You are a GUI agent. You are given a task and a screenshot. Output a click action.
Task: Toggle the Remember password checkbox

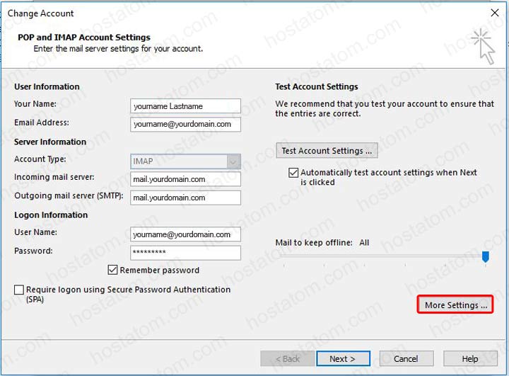(x=112, y=270)
